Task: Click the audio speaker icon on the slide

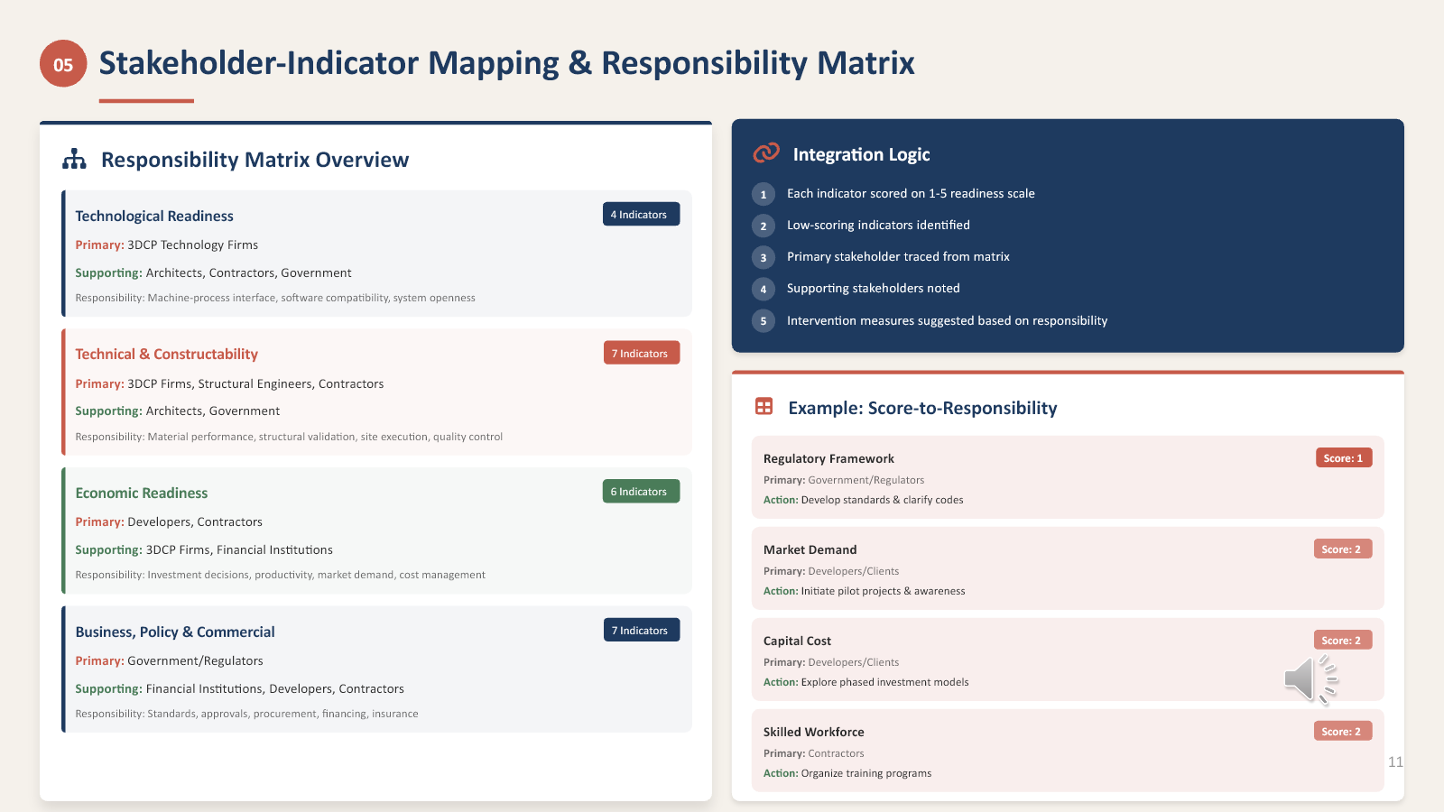Action: point(1311,679)
